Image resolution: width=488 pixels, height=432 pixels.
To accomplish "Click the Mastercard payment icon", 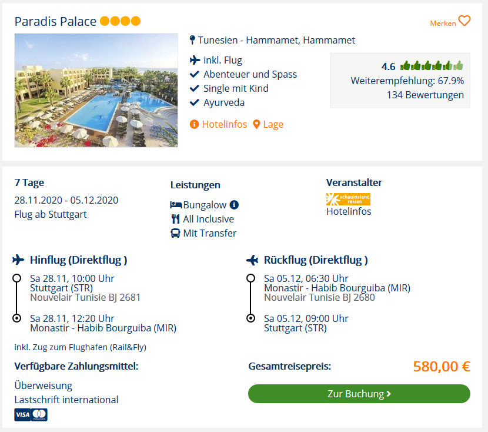I will click(x=39, y=414).
